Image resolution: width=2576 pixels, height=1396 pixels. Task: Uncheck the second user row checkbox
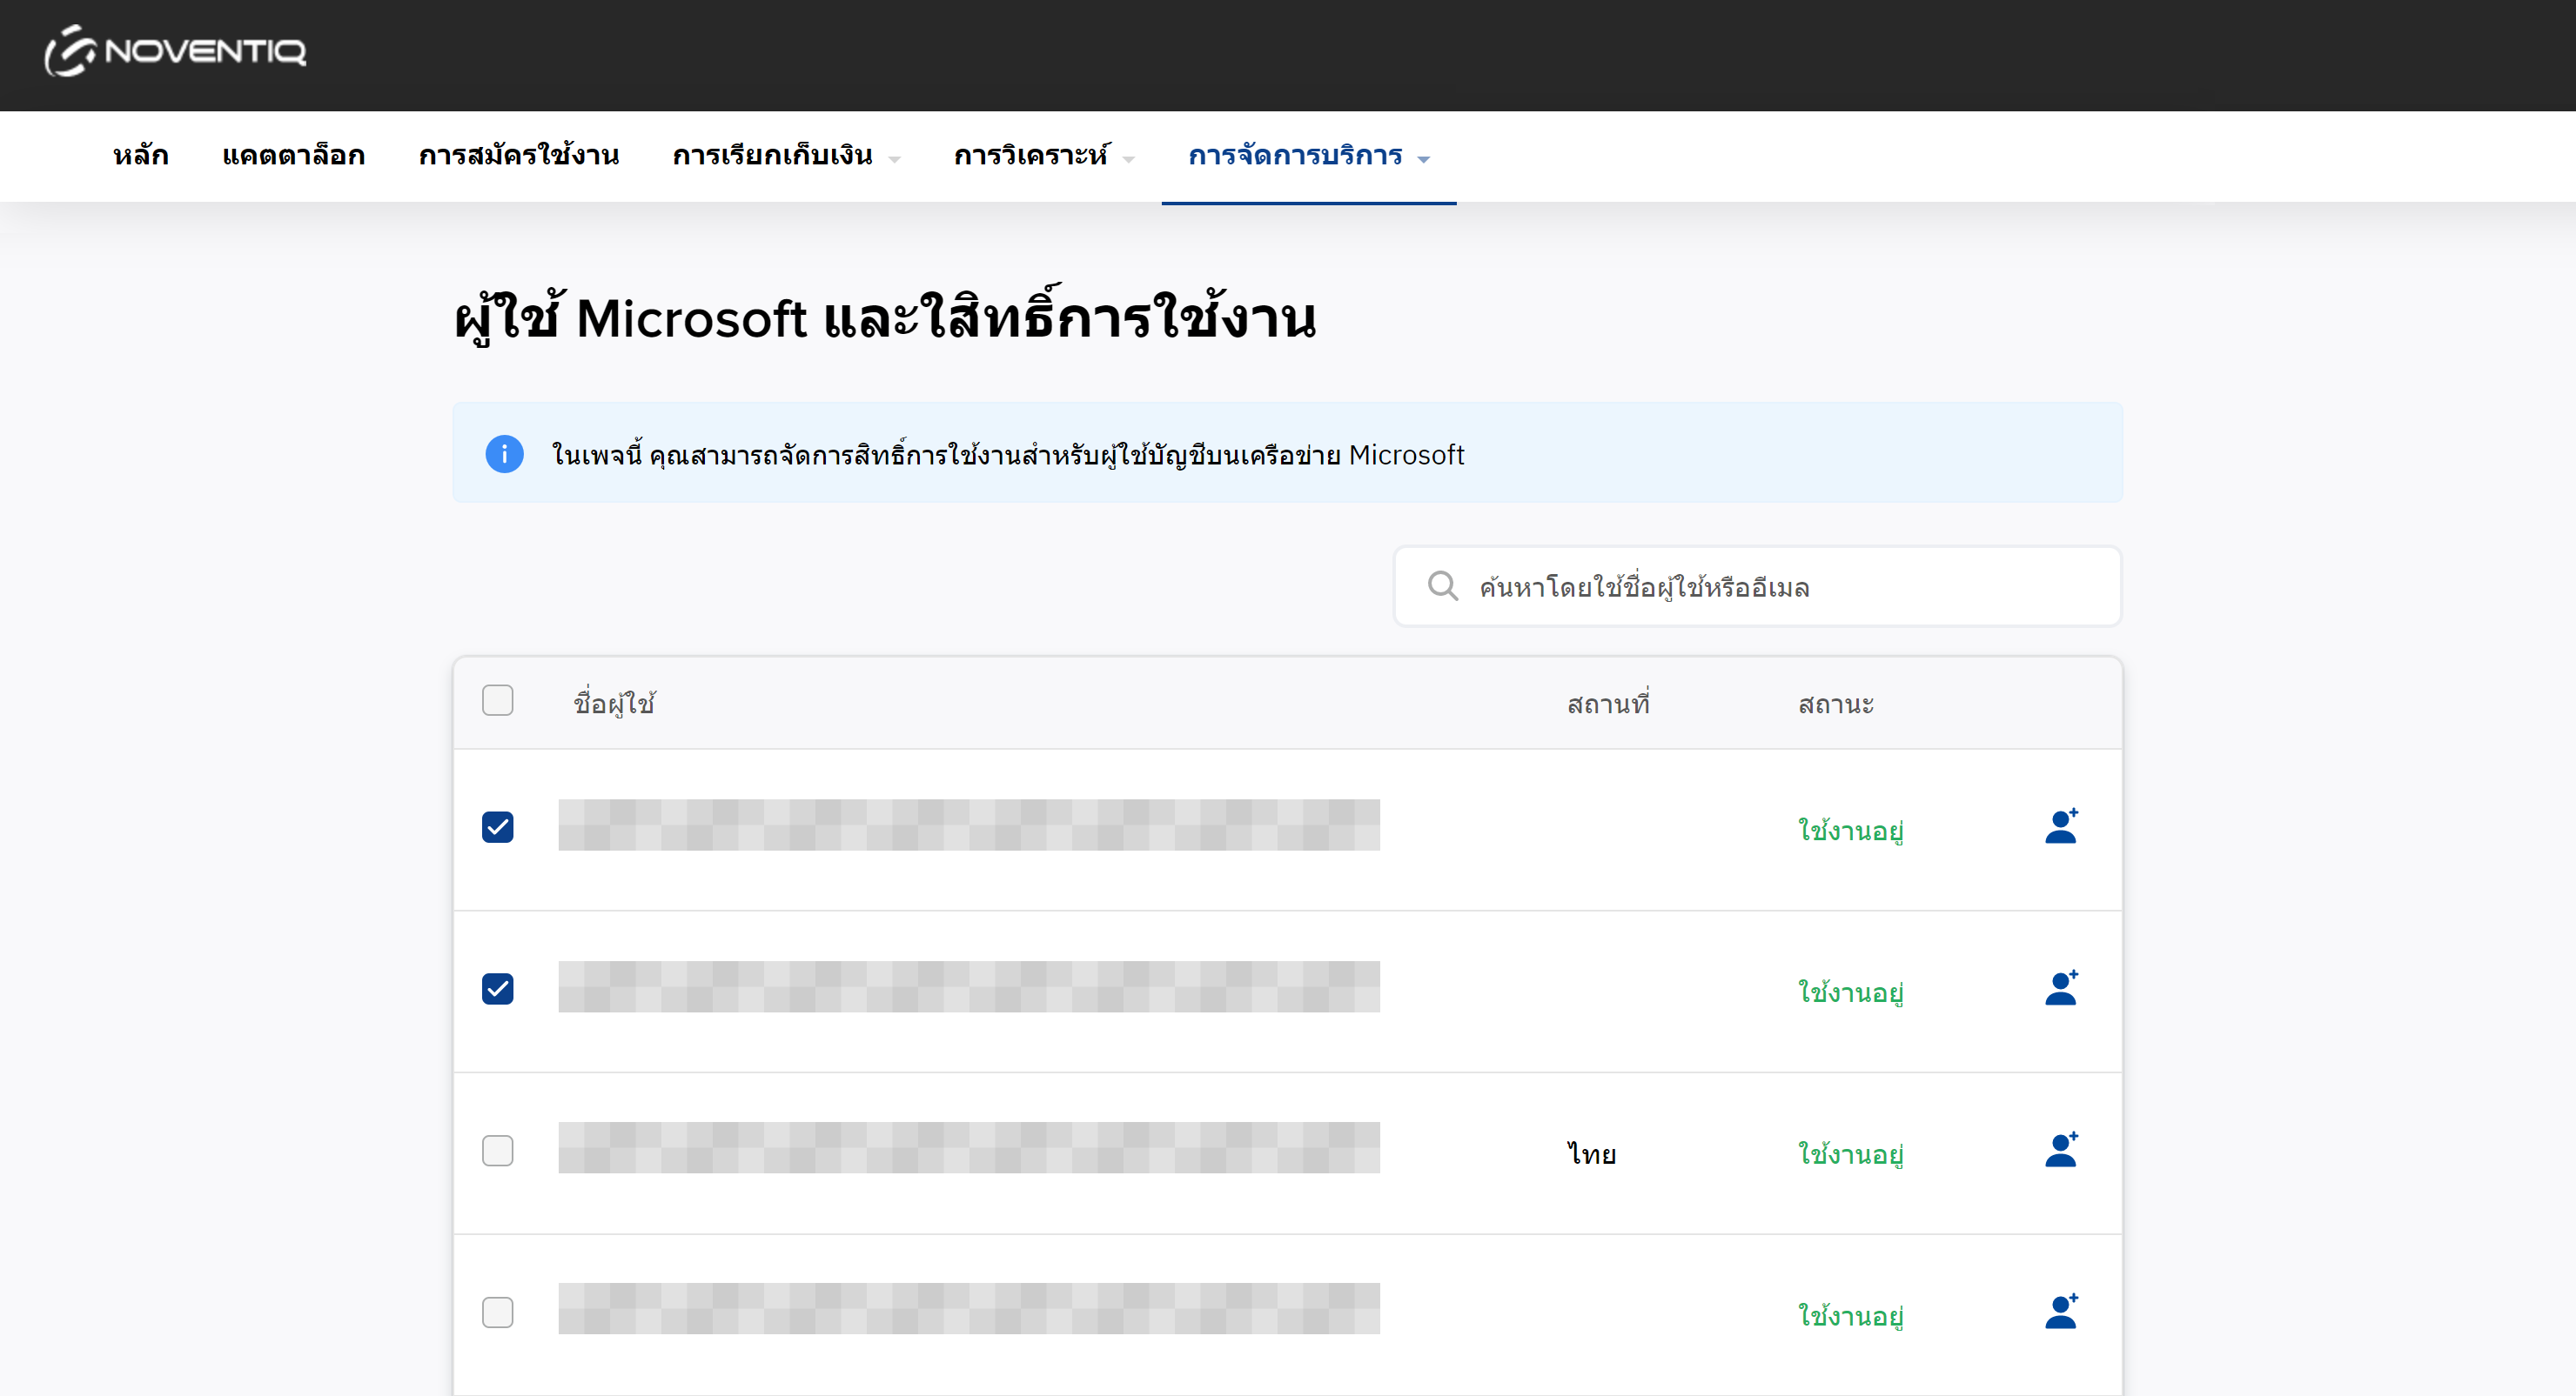497,988
